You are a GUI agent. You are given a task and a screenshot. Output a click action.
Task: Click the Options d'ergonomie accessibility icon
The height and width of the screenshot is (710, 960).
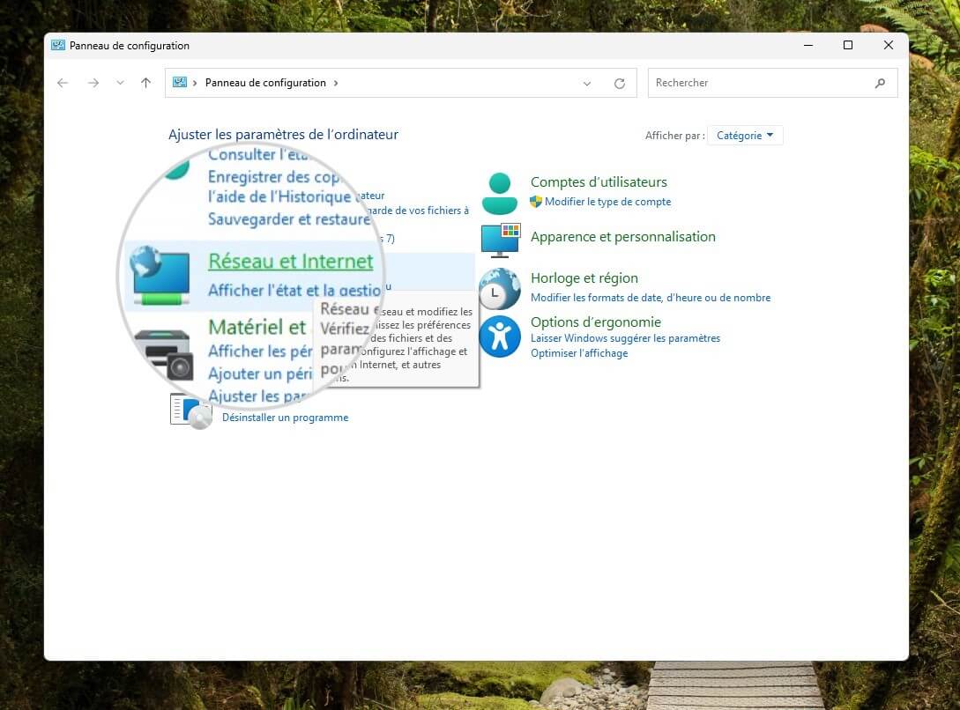coord(500,337)
